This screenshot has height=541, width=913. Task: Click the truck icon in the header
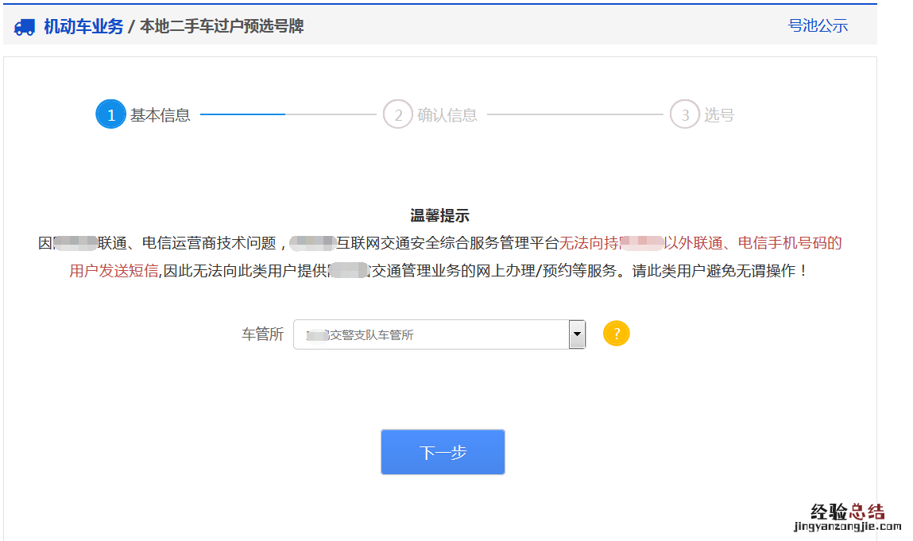pyautogui.click(x=25, y=27)
